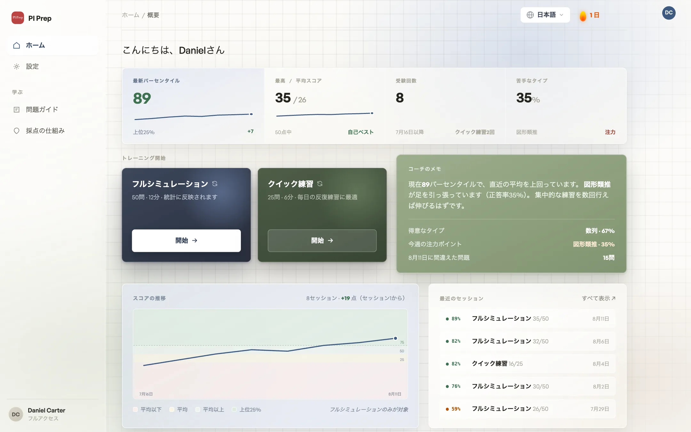Click the flame streak icon
The height and width of the screenshot is (432, 691).
583,16
